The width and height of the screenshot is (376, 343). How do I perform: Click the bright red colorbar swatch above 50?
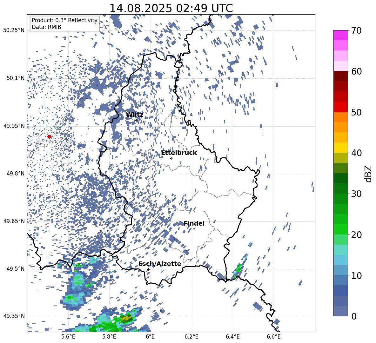[x=340, y=107]
